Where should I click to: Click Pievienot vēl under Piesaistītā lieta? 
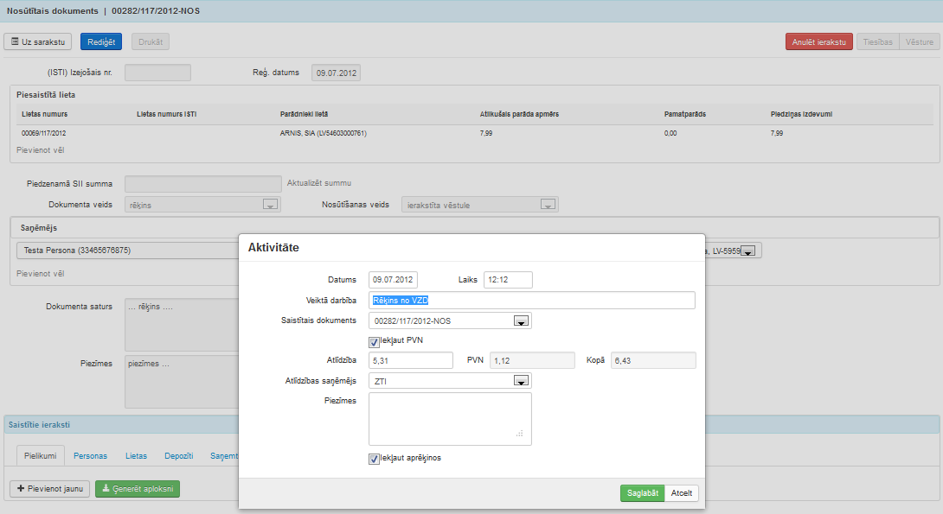[x=41, y=150]
